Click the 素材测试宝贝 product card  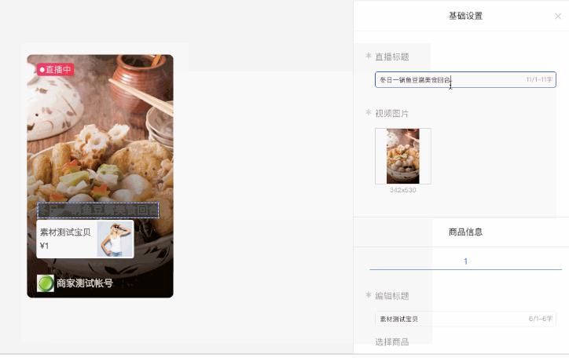coord(85,239)
